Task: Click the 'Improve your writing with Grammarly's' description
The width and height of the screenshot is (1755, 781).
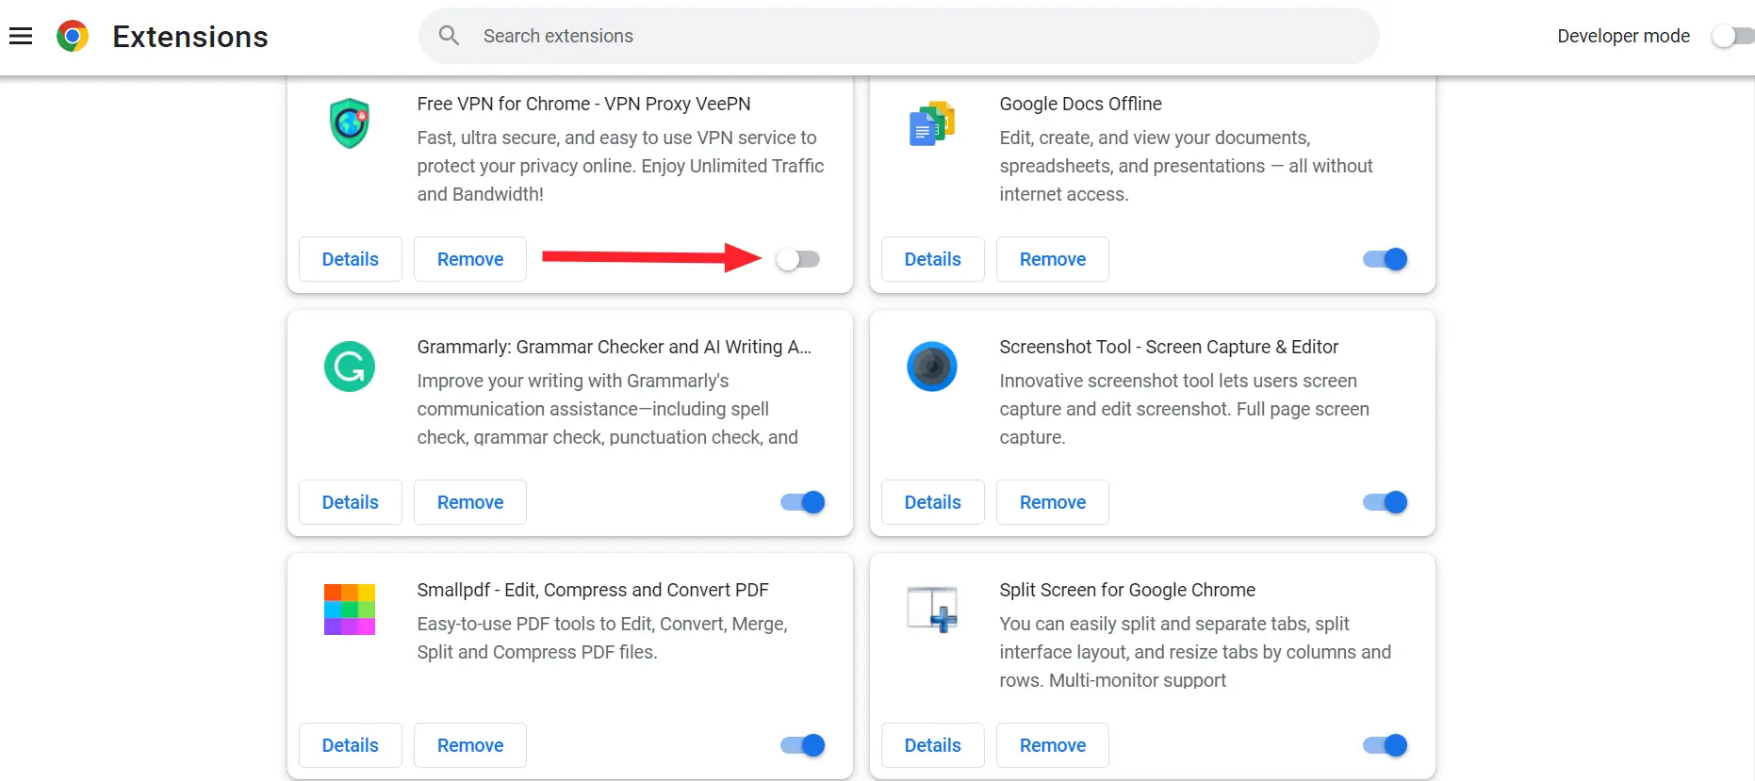Action: pyautogui.click(x=608, y=409)
